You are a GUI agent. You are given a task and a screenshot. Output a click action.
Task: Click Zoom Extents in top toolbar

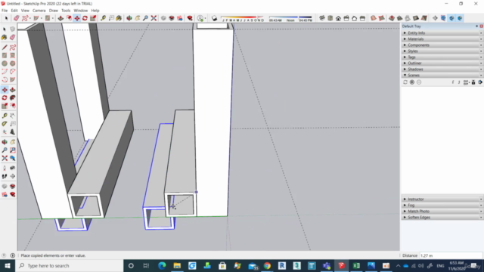(154, 18)
